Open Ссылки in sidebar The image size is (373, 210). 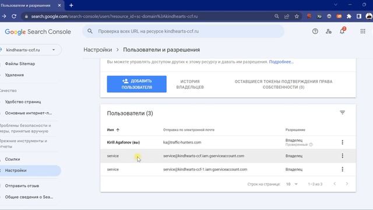[x=12, y=159]
